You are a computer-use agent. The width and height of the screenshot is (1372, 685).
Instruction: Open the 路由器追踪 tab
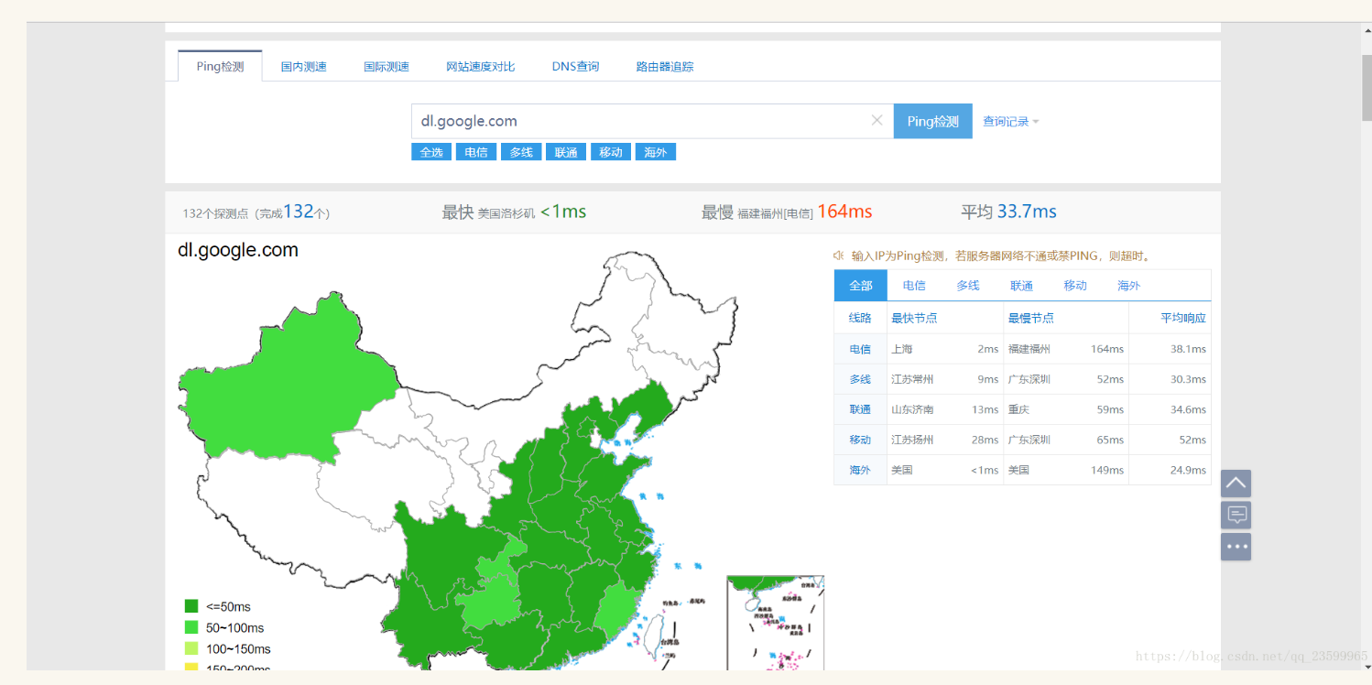pyautogui.click(x=665, y=66)
